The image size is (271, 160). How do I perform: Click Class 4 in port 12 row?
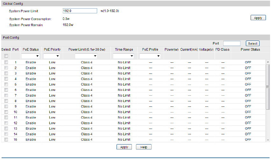87,123
